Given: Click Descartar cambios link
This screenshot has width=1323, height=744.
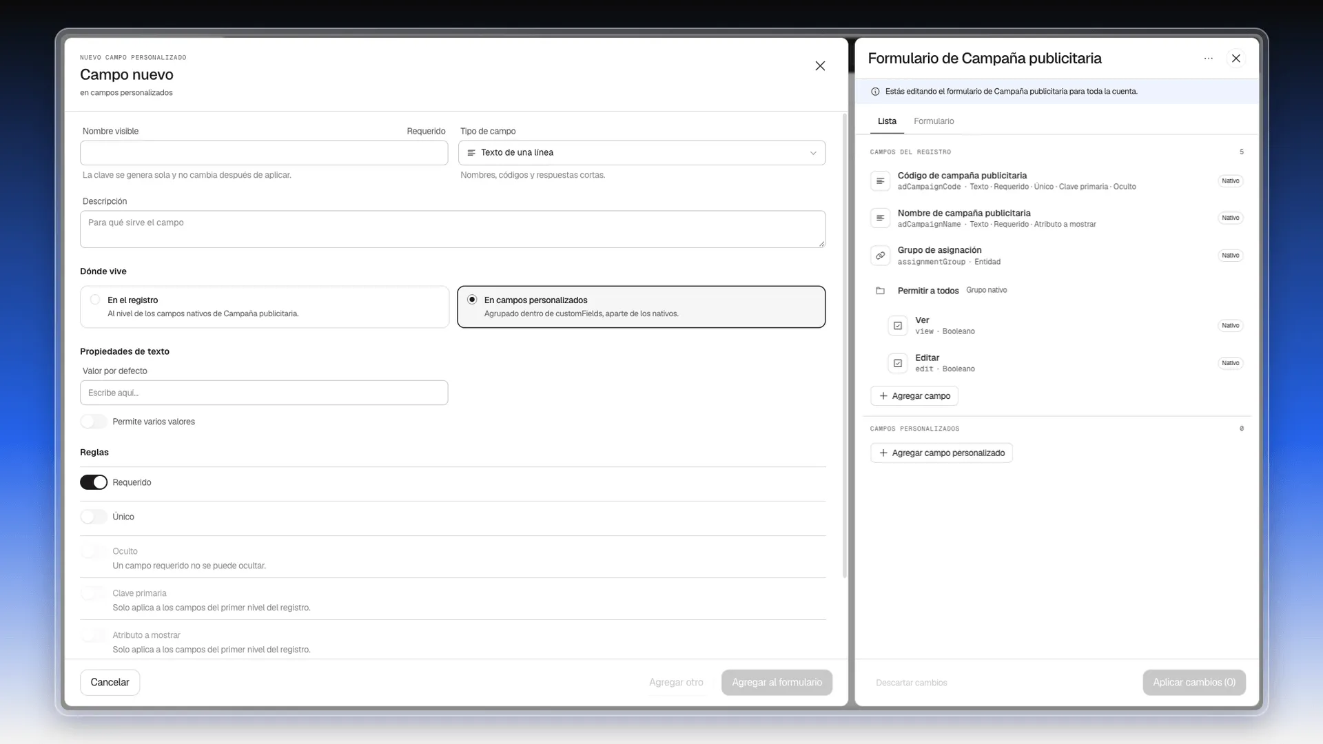Looking at the screenshot, I should (911, 683).
